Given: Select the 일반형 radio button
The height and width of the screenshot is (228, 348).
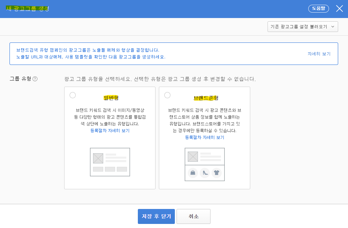Looking at the screenshot, I should [x=73, y=95].
